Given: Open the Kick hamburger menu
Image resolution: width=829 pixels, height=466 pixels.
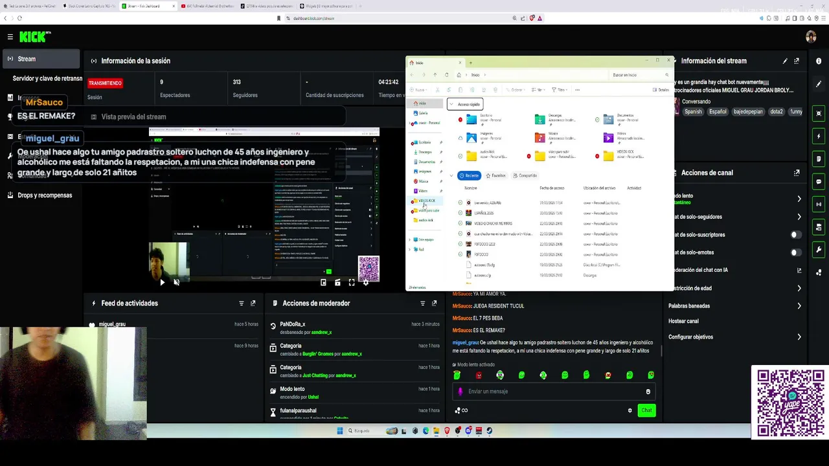Looking at the screenshot, I should click(x=10, y=37).
